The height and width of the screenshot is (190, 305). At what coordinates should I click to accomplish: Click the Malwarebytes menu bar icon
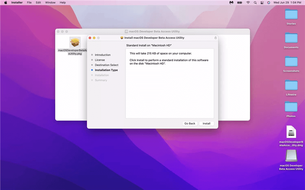[x=231, y=2]
